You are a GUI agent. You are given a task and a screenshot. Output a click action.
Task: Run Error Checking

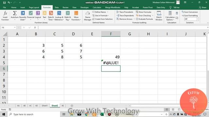click(143, 16)
